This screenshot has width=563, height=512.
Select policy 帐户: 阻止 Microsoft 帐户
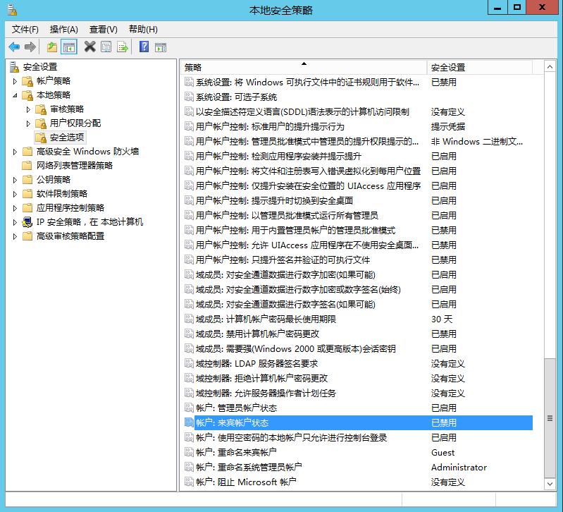pyautogui.click(x=246, y=482)
